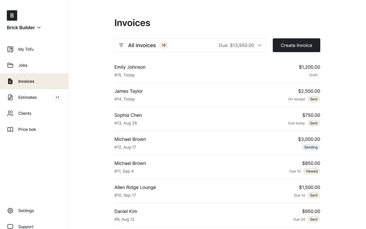
Task: Click the Viewed status badge
Action: coord(312,171)
